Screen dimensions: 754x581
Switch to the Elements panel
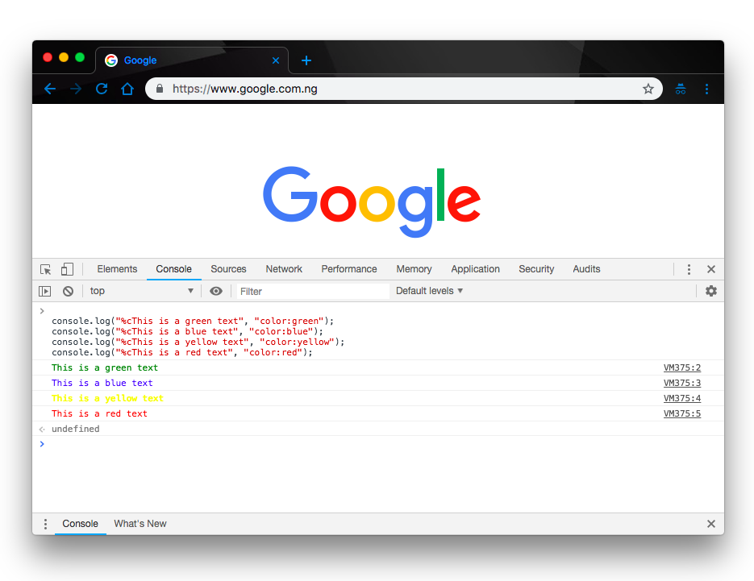(x=117, y=269)
